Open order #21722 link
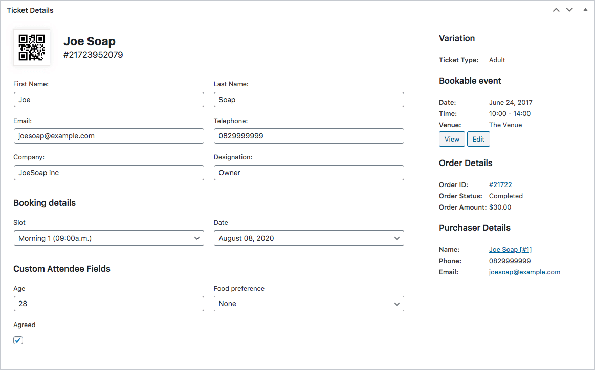Screen dimensions: 595x370 [x=500, y=184]
